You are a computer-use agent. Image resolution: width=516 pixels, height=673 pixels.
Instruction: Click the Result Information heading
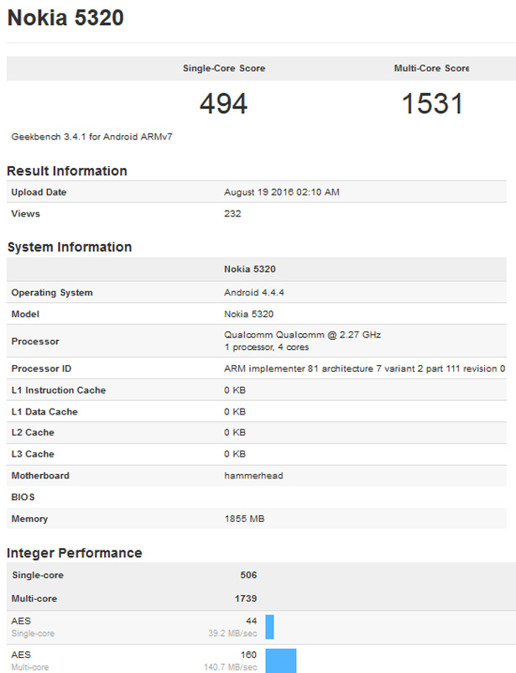click(67, 171)
